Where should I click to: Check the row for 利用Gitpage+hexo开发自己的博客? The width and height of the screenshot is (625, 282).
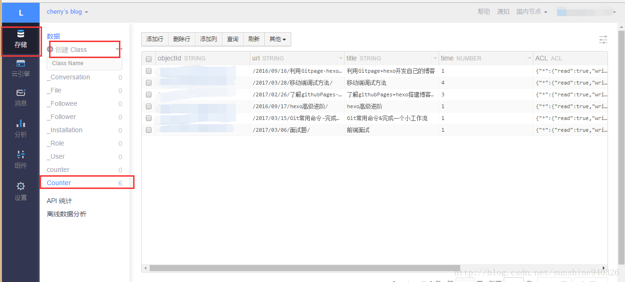(x=149, y=70)
